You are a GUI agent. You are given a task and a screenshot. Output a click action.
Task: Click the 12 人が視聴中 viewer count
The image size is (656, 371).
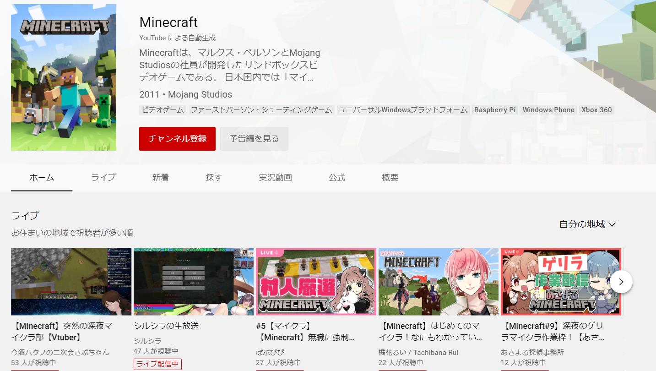[523, 363]
